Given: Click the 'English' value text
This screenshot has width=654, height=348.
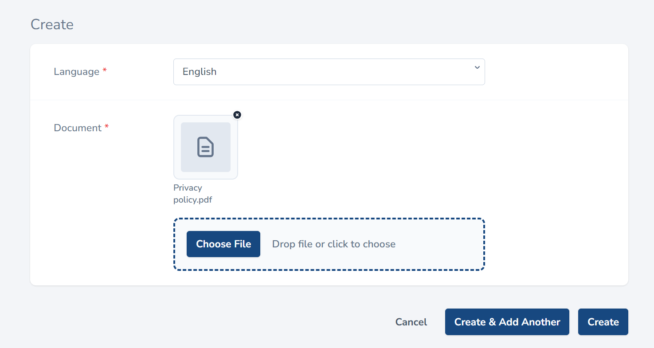Looking at the screenshot, I should (200, 72).
